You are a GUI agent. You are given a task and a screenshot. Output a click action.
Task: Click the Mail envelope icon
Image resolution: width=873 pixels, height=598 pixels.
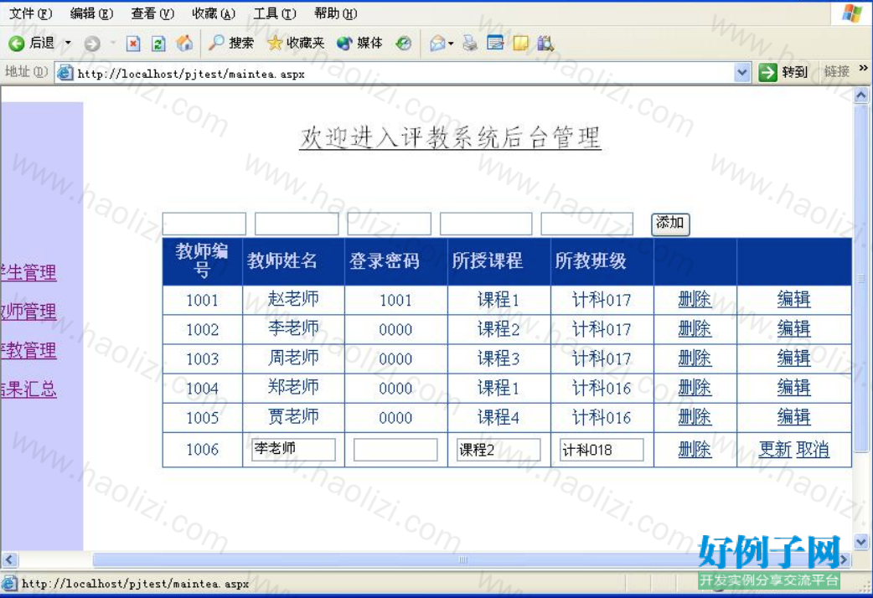click(437, 43)
